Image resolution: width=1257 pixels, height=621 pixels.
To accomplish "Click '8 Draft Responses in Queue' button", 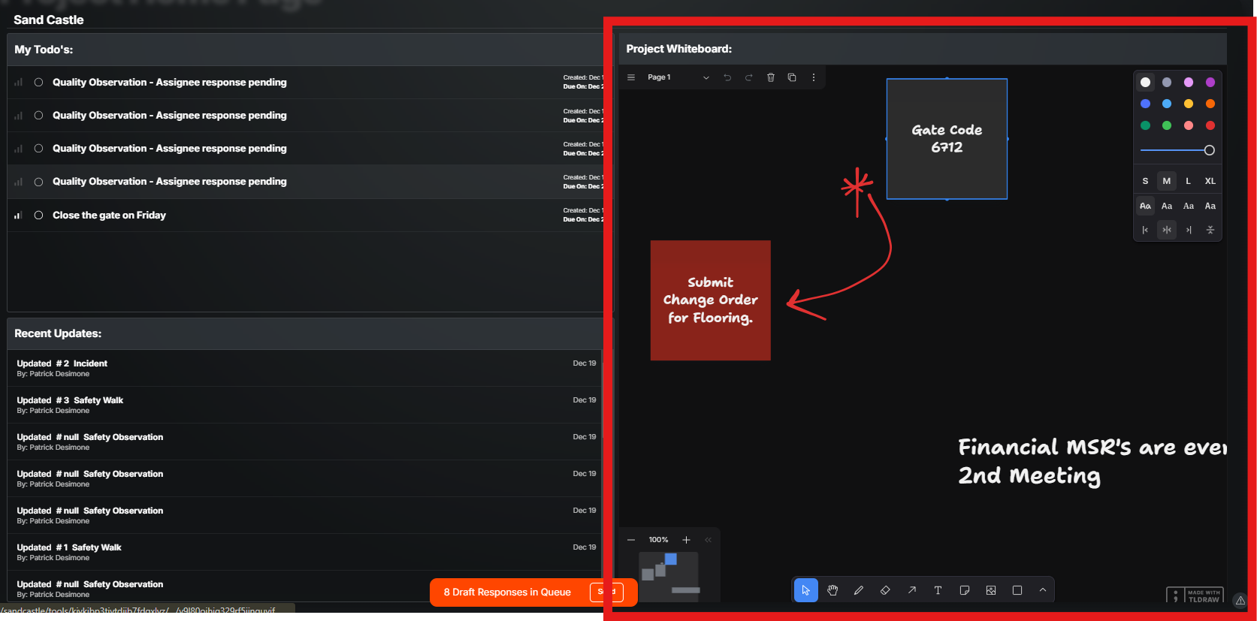I will [x=507, y=592].
